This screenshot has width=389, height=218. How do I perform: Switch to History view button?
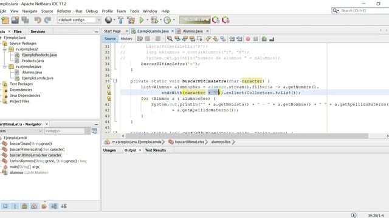(x=126, y=39)
